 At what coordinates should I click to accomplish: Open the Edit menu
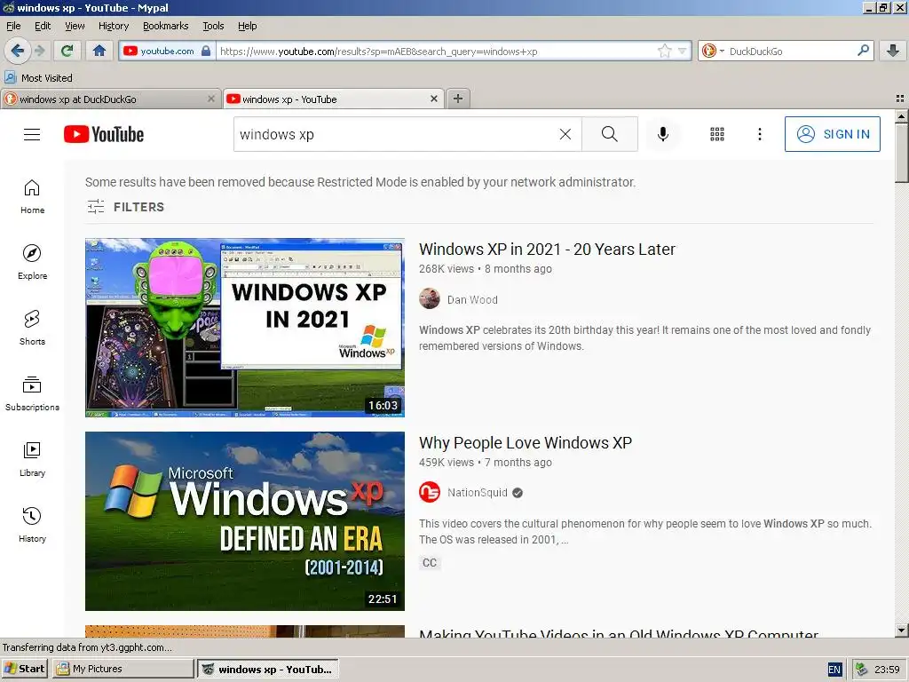[43, 26]
